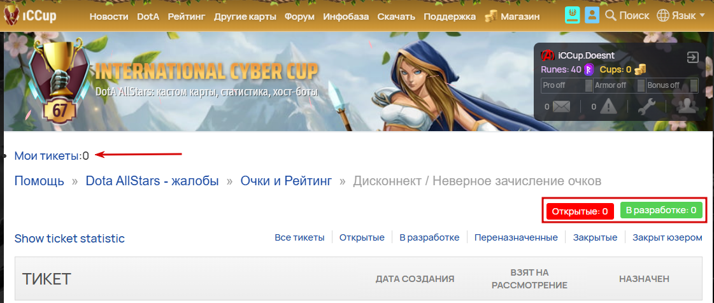Open the blue user profile icon
The height and width of the screenshot is (303, 714).
point(592,15)
